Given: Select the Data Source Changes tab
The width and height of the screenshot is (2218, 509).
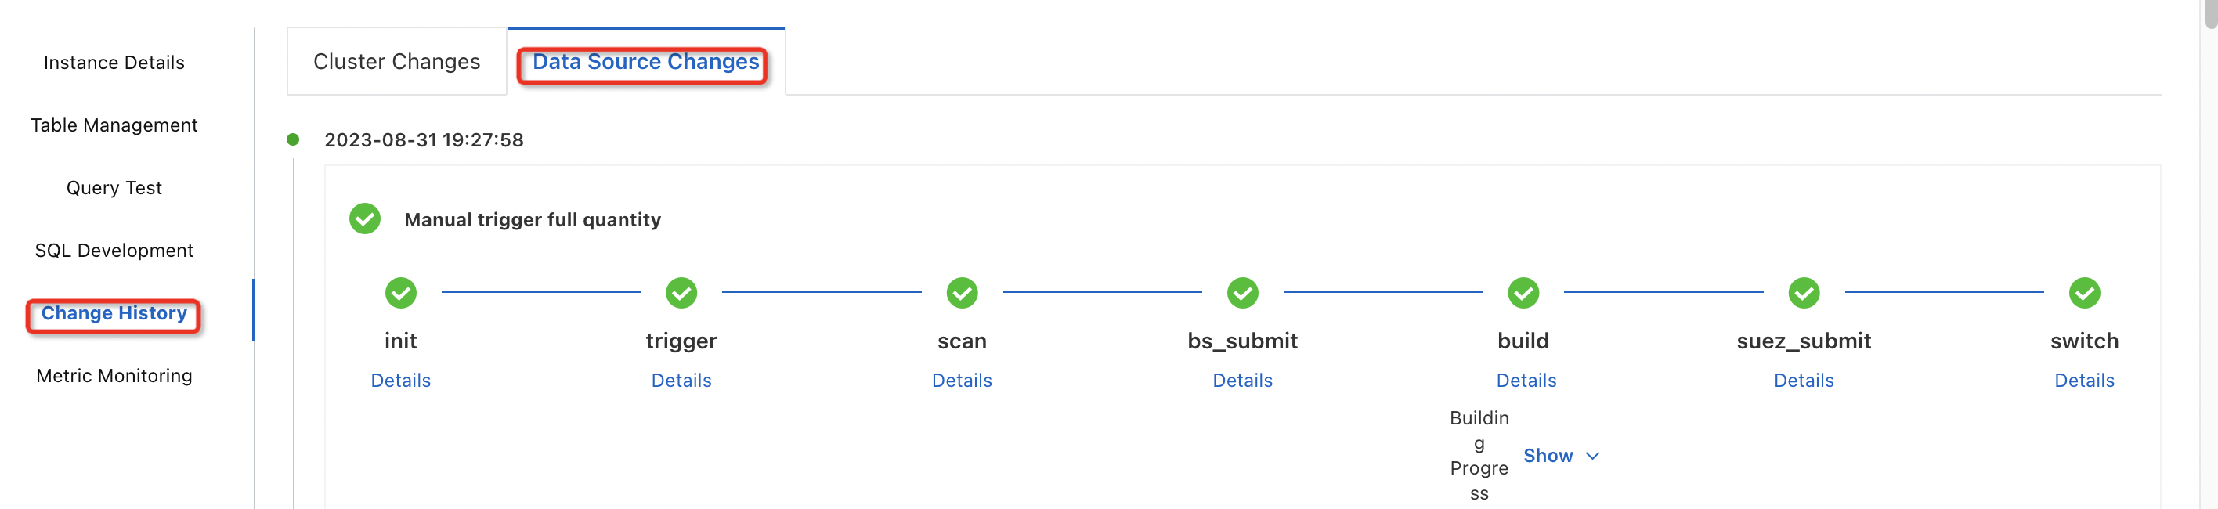Looking at the screenshot, I should click(x=645, y=62).
